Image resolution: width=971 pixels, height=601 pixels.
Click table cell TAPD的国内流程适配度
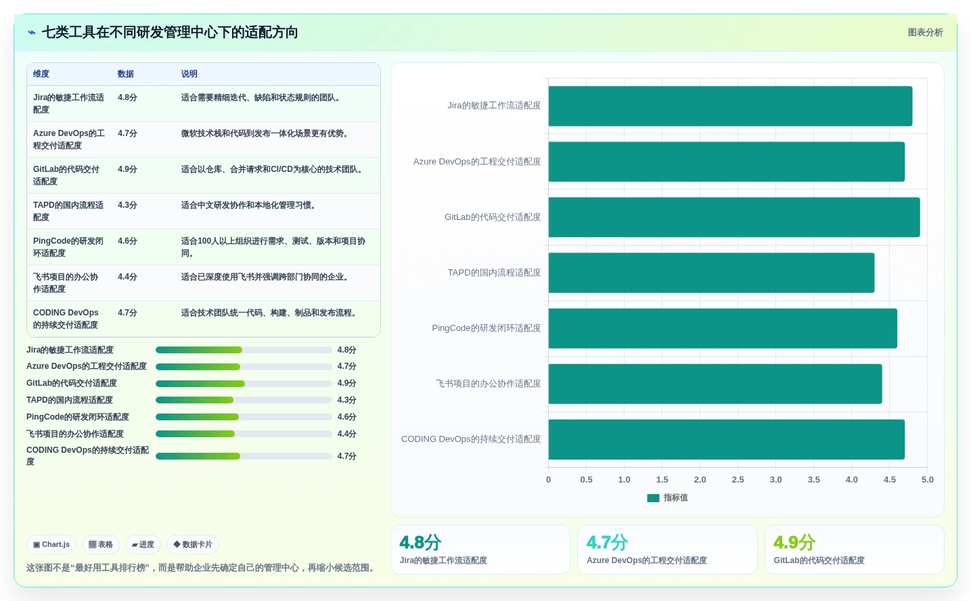point(68,211)
